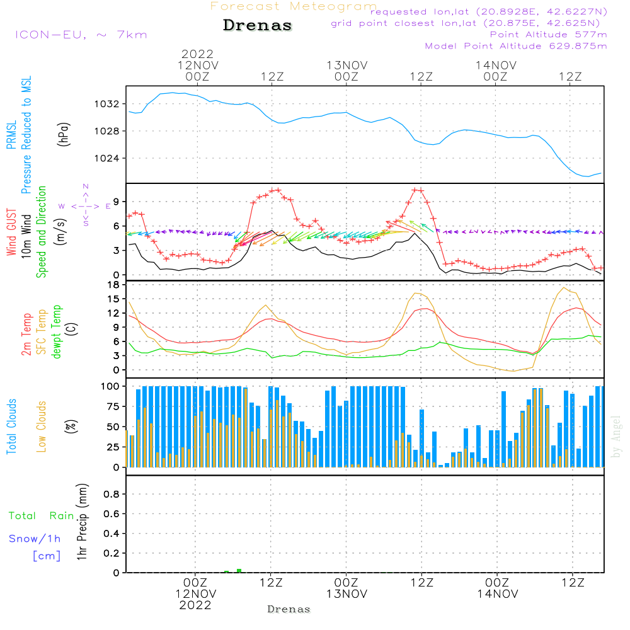Screen dimensions: 630x630
Task: Click the by Angel watermark text
Action: tap(616, 437)
